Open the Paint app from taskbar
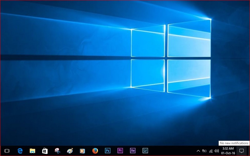Screen dimensions: 250x156 [70, 151]
